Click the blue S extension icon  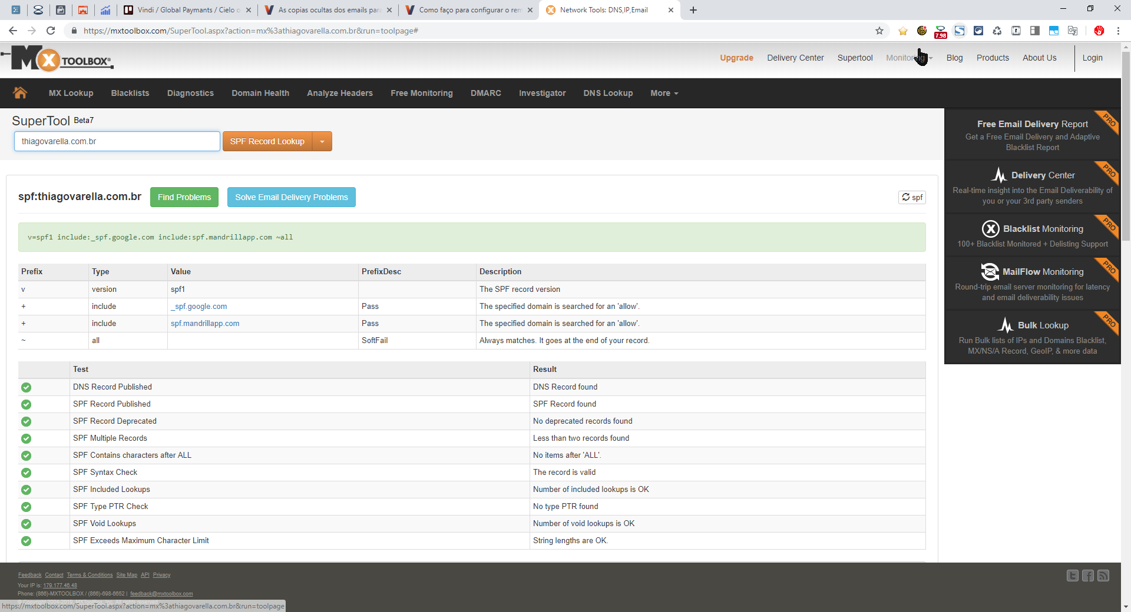(960, 31)
